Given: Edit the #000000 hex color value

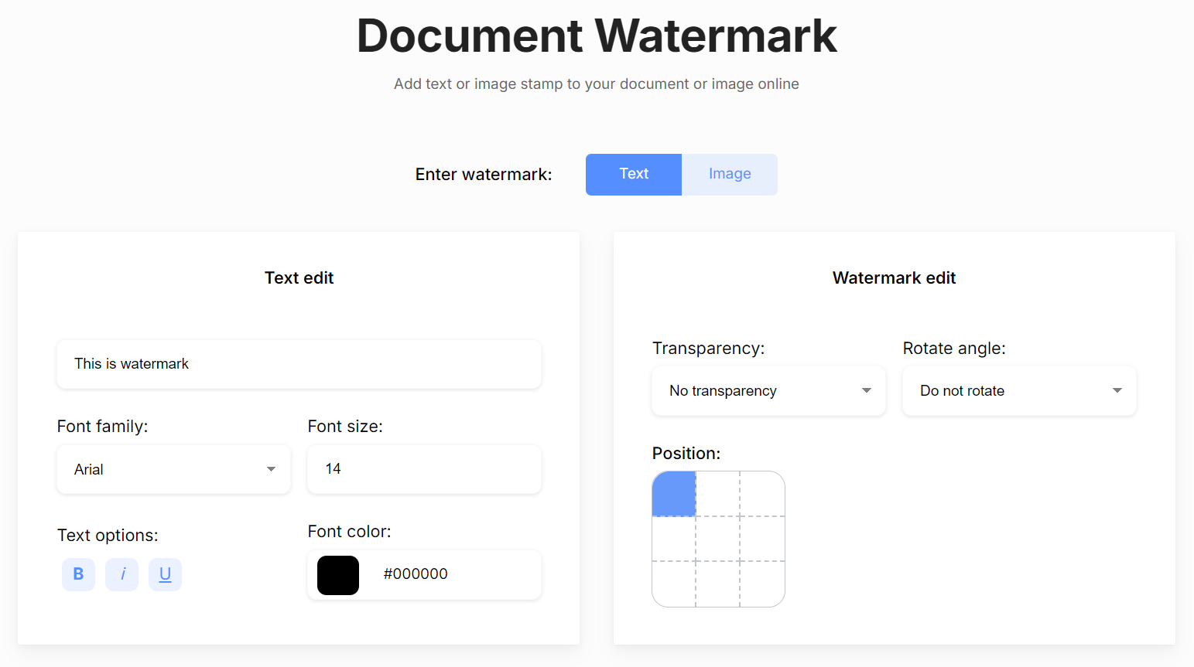Looking at the screenshot, I should point(457,574).
